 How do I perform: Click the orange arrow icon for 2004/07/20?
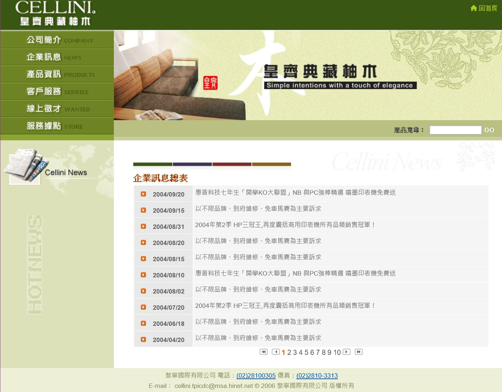click(144, 307)
